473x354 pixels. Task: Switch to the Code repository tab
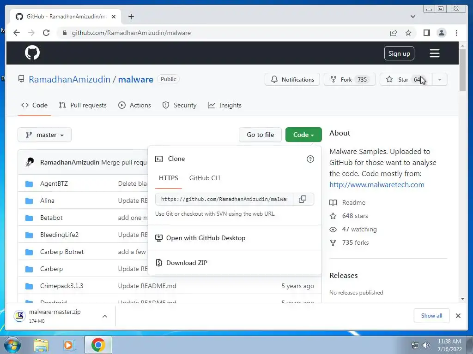(x=34, y=106)
